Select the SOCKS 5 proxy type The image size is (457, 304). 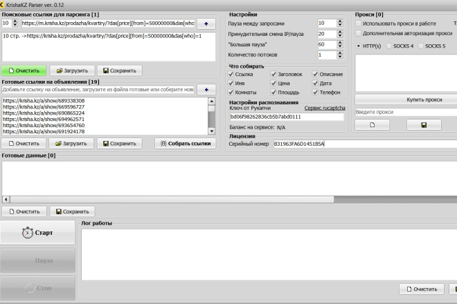click(x=421, y=46)
